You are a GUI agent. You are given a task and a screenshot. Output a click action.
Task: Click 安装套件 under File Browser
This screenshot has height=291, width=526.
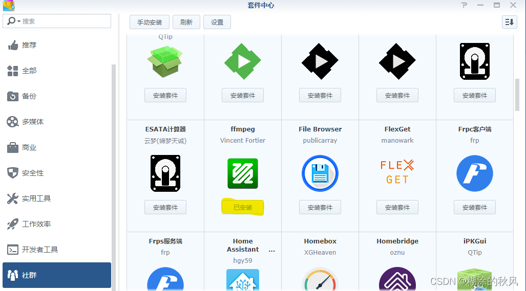(320, 207)
